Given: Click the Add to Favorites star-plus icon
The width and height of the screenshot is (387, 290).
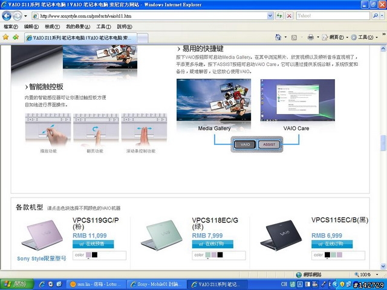Looking at the screenshot, I should pyautogui.click(x=16, y=37).
